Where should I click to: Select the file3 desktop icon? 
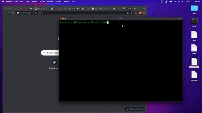[x=194, y=49]
